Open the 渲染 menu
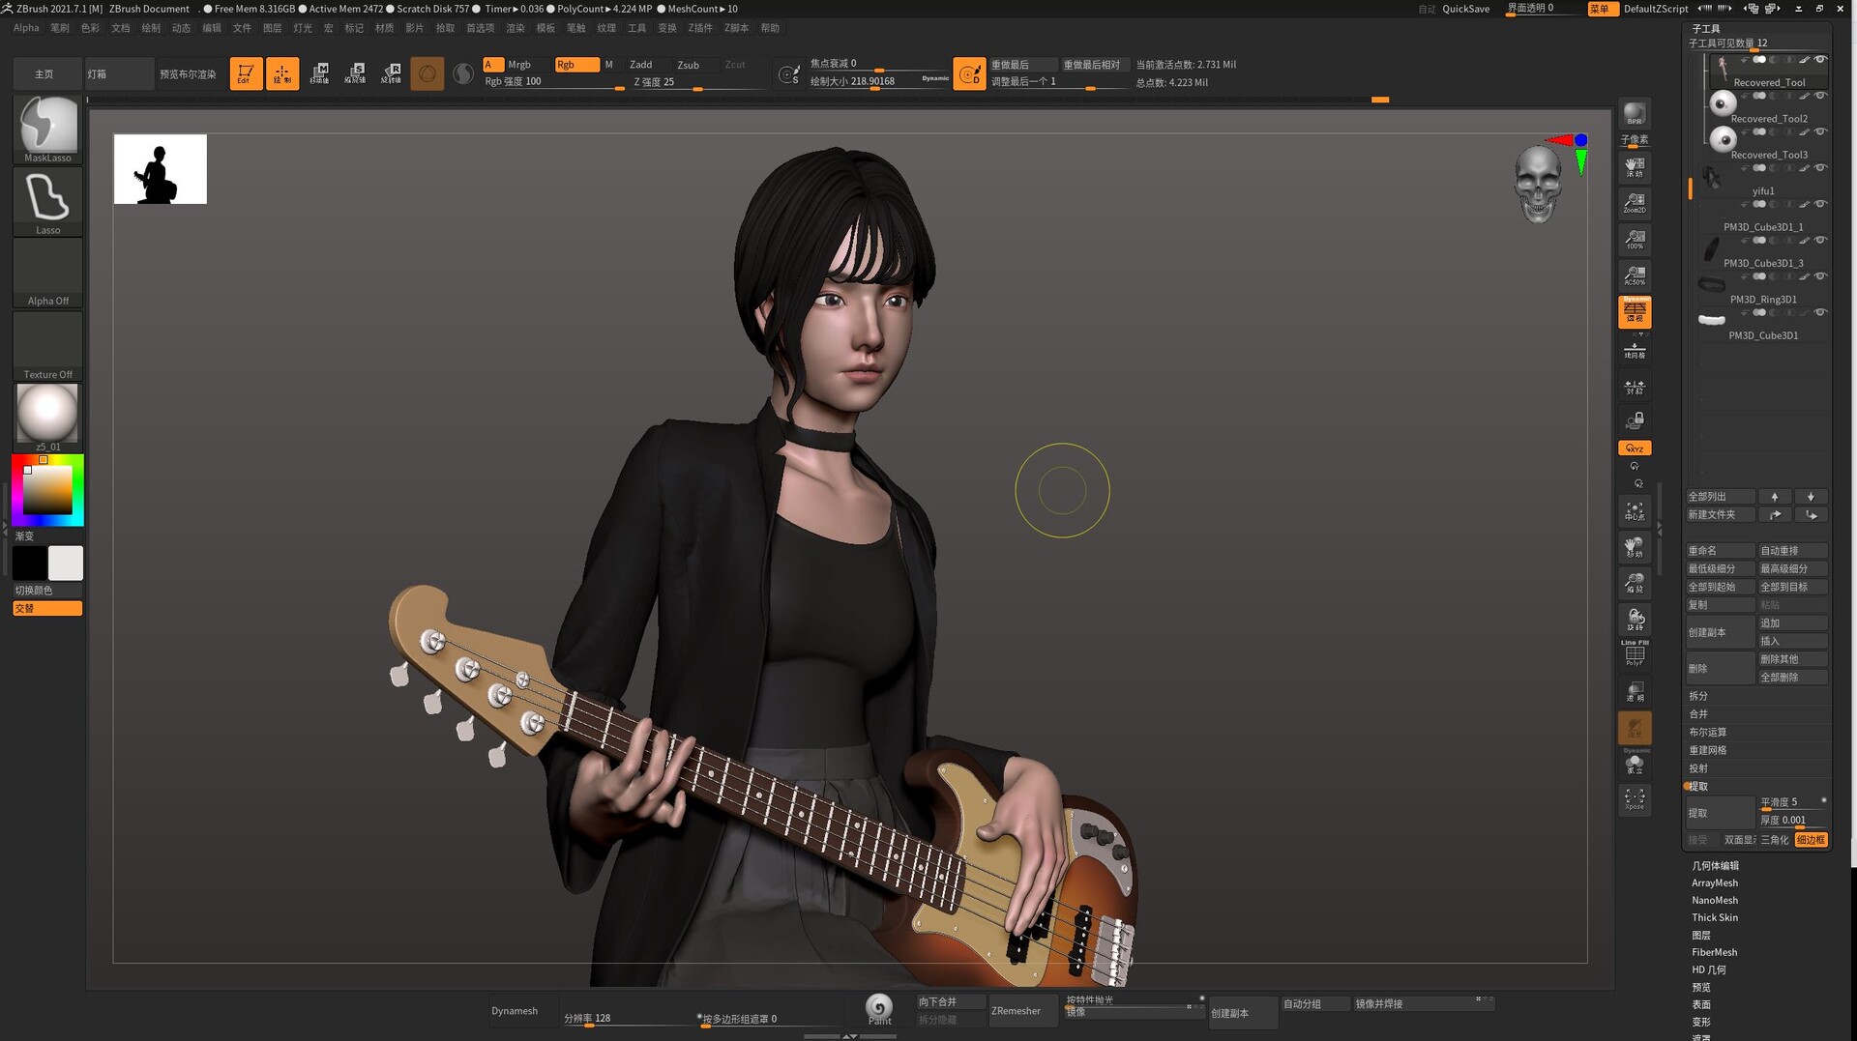Viewport: 1857px width, 1041px height. tap(517, 28)
